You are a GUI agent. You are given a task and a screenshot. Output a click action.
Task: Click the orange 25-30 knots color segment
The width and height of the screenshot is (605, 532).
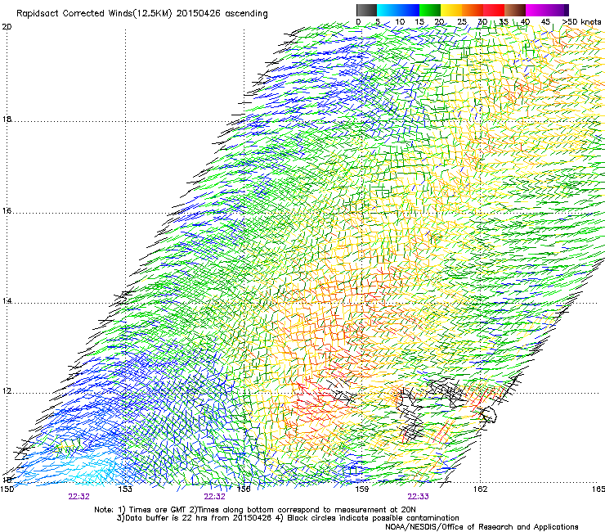pos(473,10)
